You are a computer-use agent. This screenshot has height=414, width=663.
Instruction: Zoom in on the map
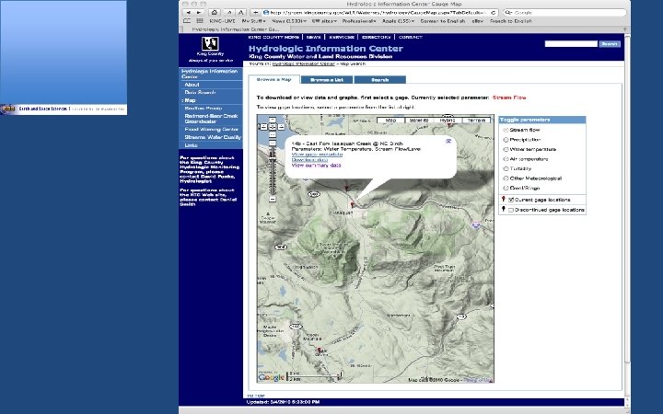[273, 144]
